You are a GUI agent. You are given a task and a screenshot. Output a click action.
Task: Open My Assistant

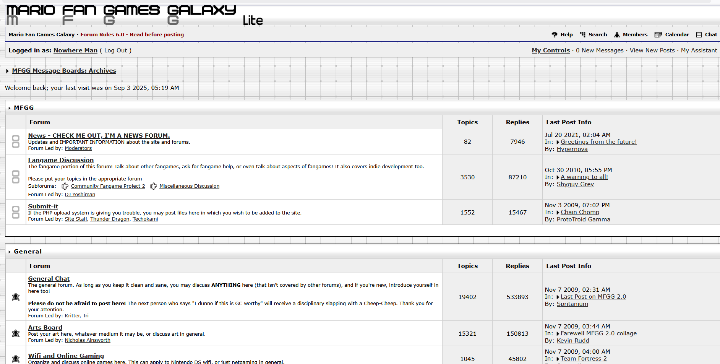(x=699, y=50)
